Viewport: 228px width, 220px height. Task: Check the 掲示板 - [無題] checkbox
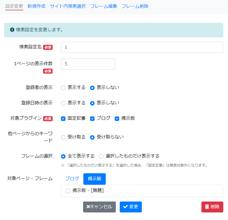68,191
